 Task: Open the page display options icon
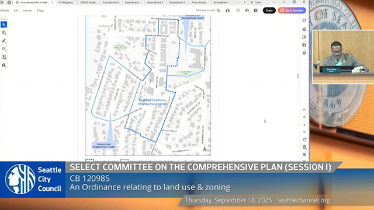click(304, 147)
